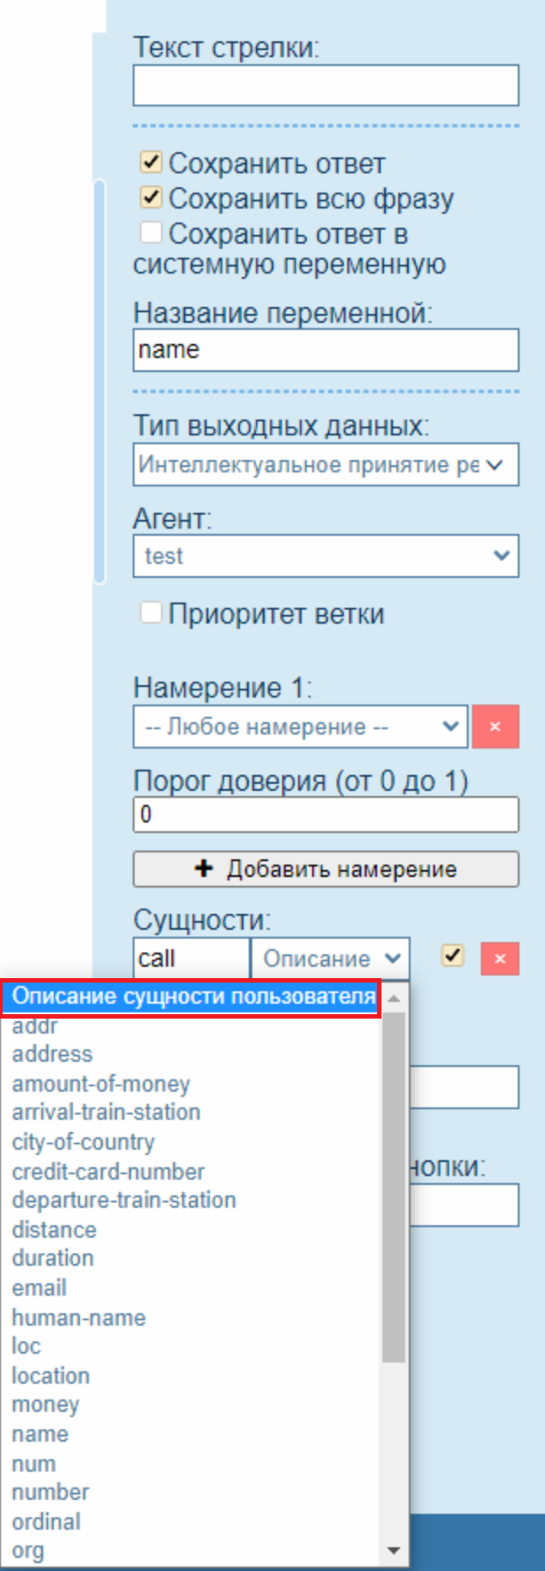Enable Приоритет ветки checkbox
The image size is (545, 1571).
(151, 613)
